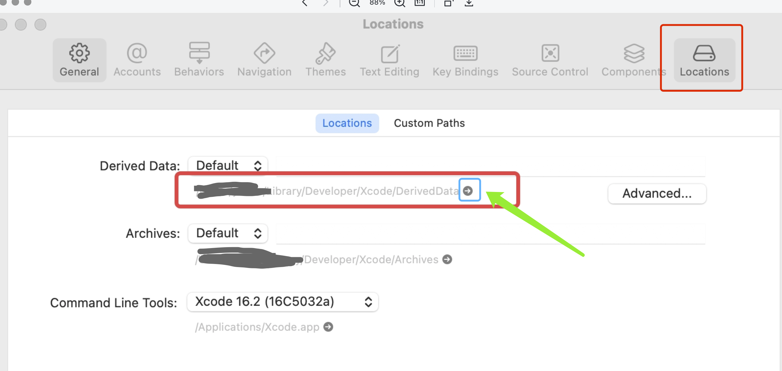Open the Components pane

tap(633, 60)
